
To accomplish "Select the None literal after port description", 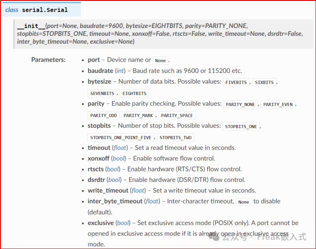I will tap(160, 61).
